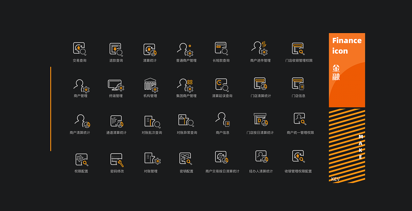Click the striped MAKE panel
The height and width of the screenshot is (211, 412).
click(347, 146)
